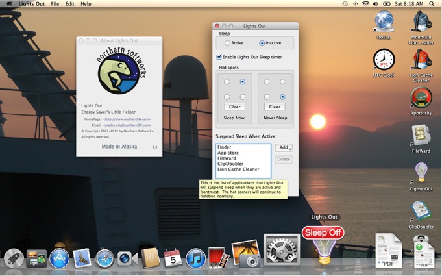Open the Appriority desktop icon
The width and height of the screenshot is (442, 276).
pos(421,98)
